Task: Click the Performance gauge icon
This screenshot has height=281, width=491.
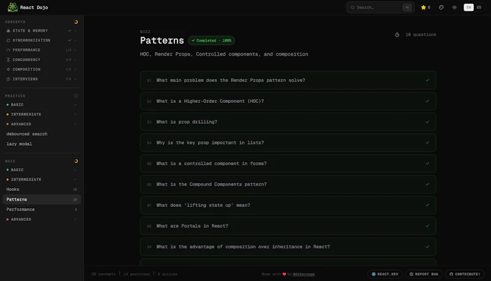Action: coord(9,50)
